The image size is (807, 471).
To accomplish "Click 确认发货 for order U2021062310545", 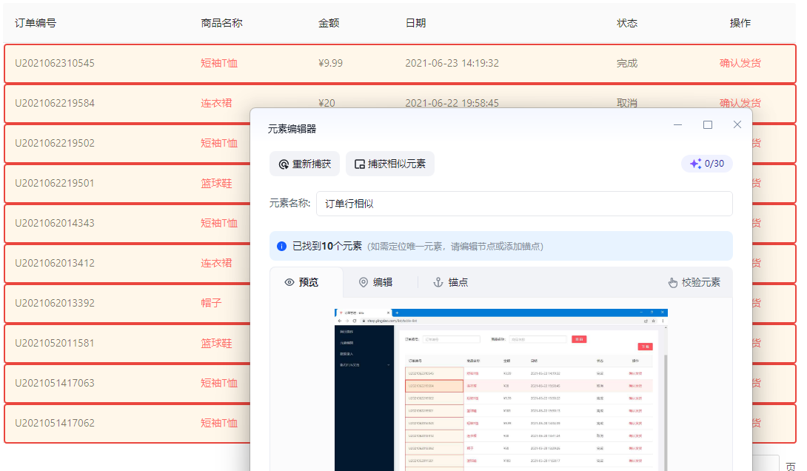I will pos(740,63).
